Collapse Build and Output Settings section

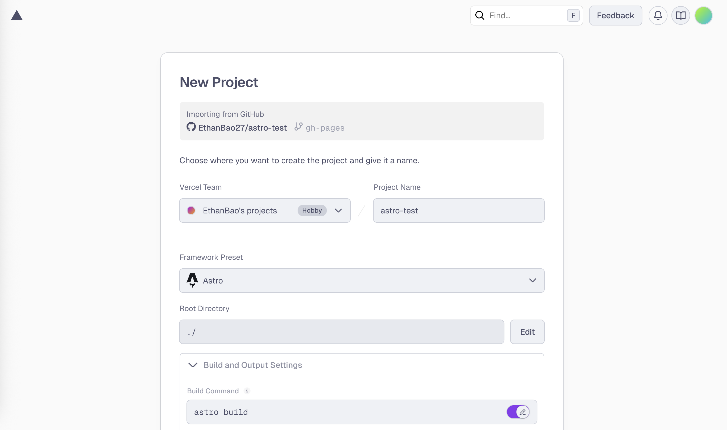tap(193, 365)
